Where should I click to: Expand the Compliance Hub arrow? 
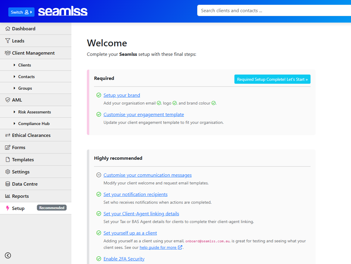(14, 124)
